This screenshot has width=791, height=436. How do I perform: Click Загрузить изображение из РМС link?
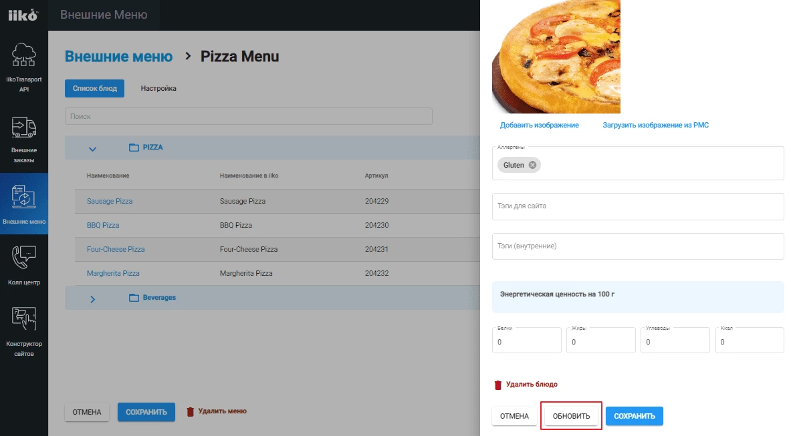(655, 125)
